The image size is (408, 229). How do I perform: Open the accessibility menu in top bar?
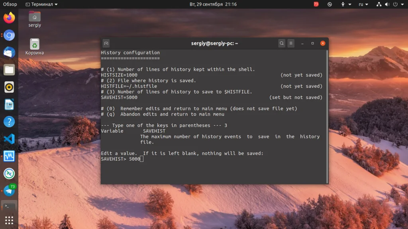point(346,4)
